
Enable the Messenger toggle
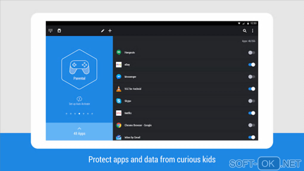pyautogui.click(x=252, y=77)
